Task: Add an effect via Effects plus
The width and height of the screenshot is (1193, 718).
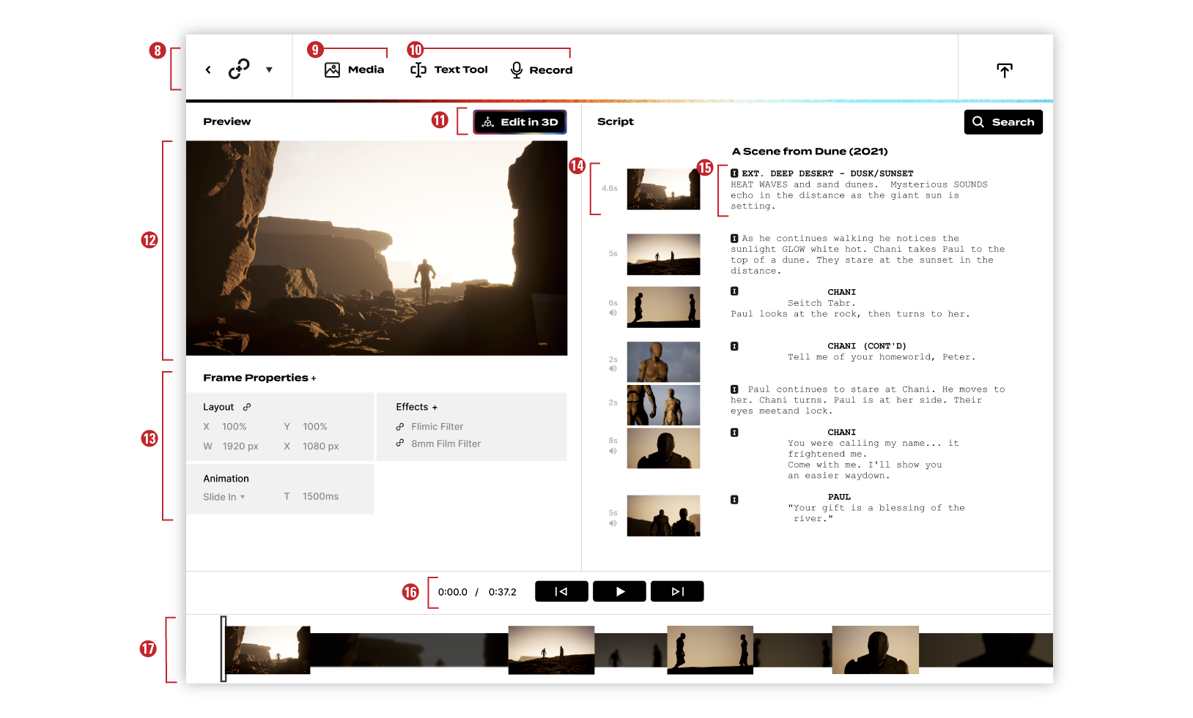Action: pos(435,408)
